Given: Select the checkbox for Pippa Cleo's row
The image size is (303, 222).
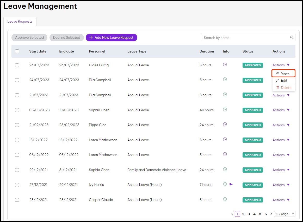Looking at the screenshot, I should 17,125.
